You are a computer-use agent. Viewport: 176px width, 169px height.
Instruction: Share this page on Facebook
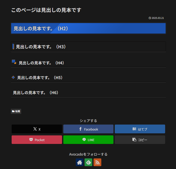(x=88, y=129)
